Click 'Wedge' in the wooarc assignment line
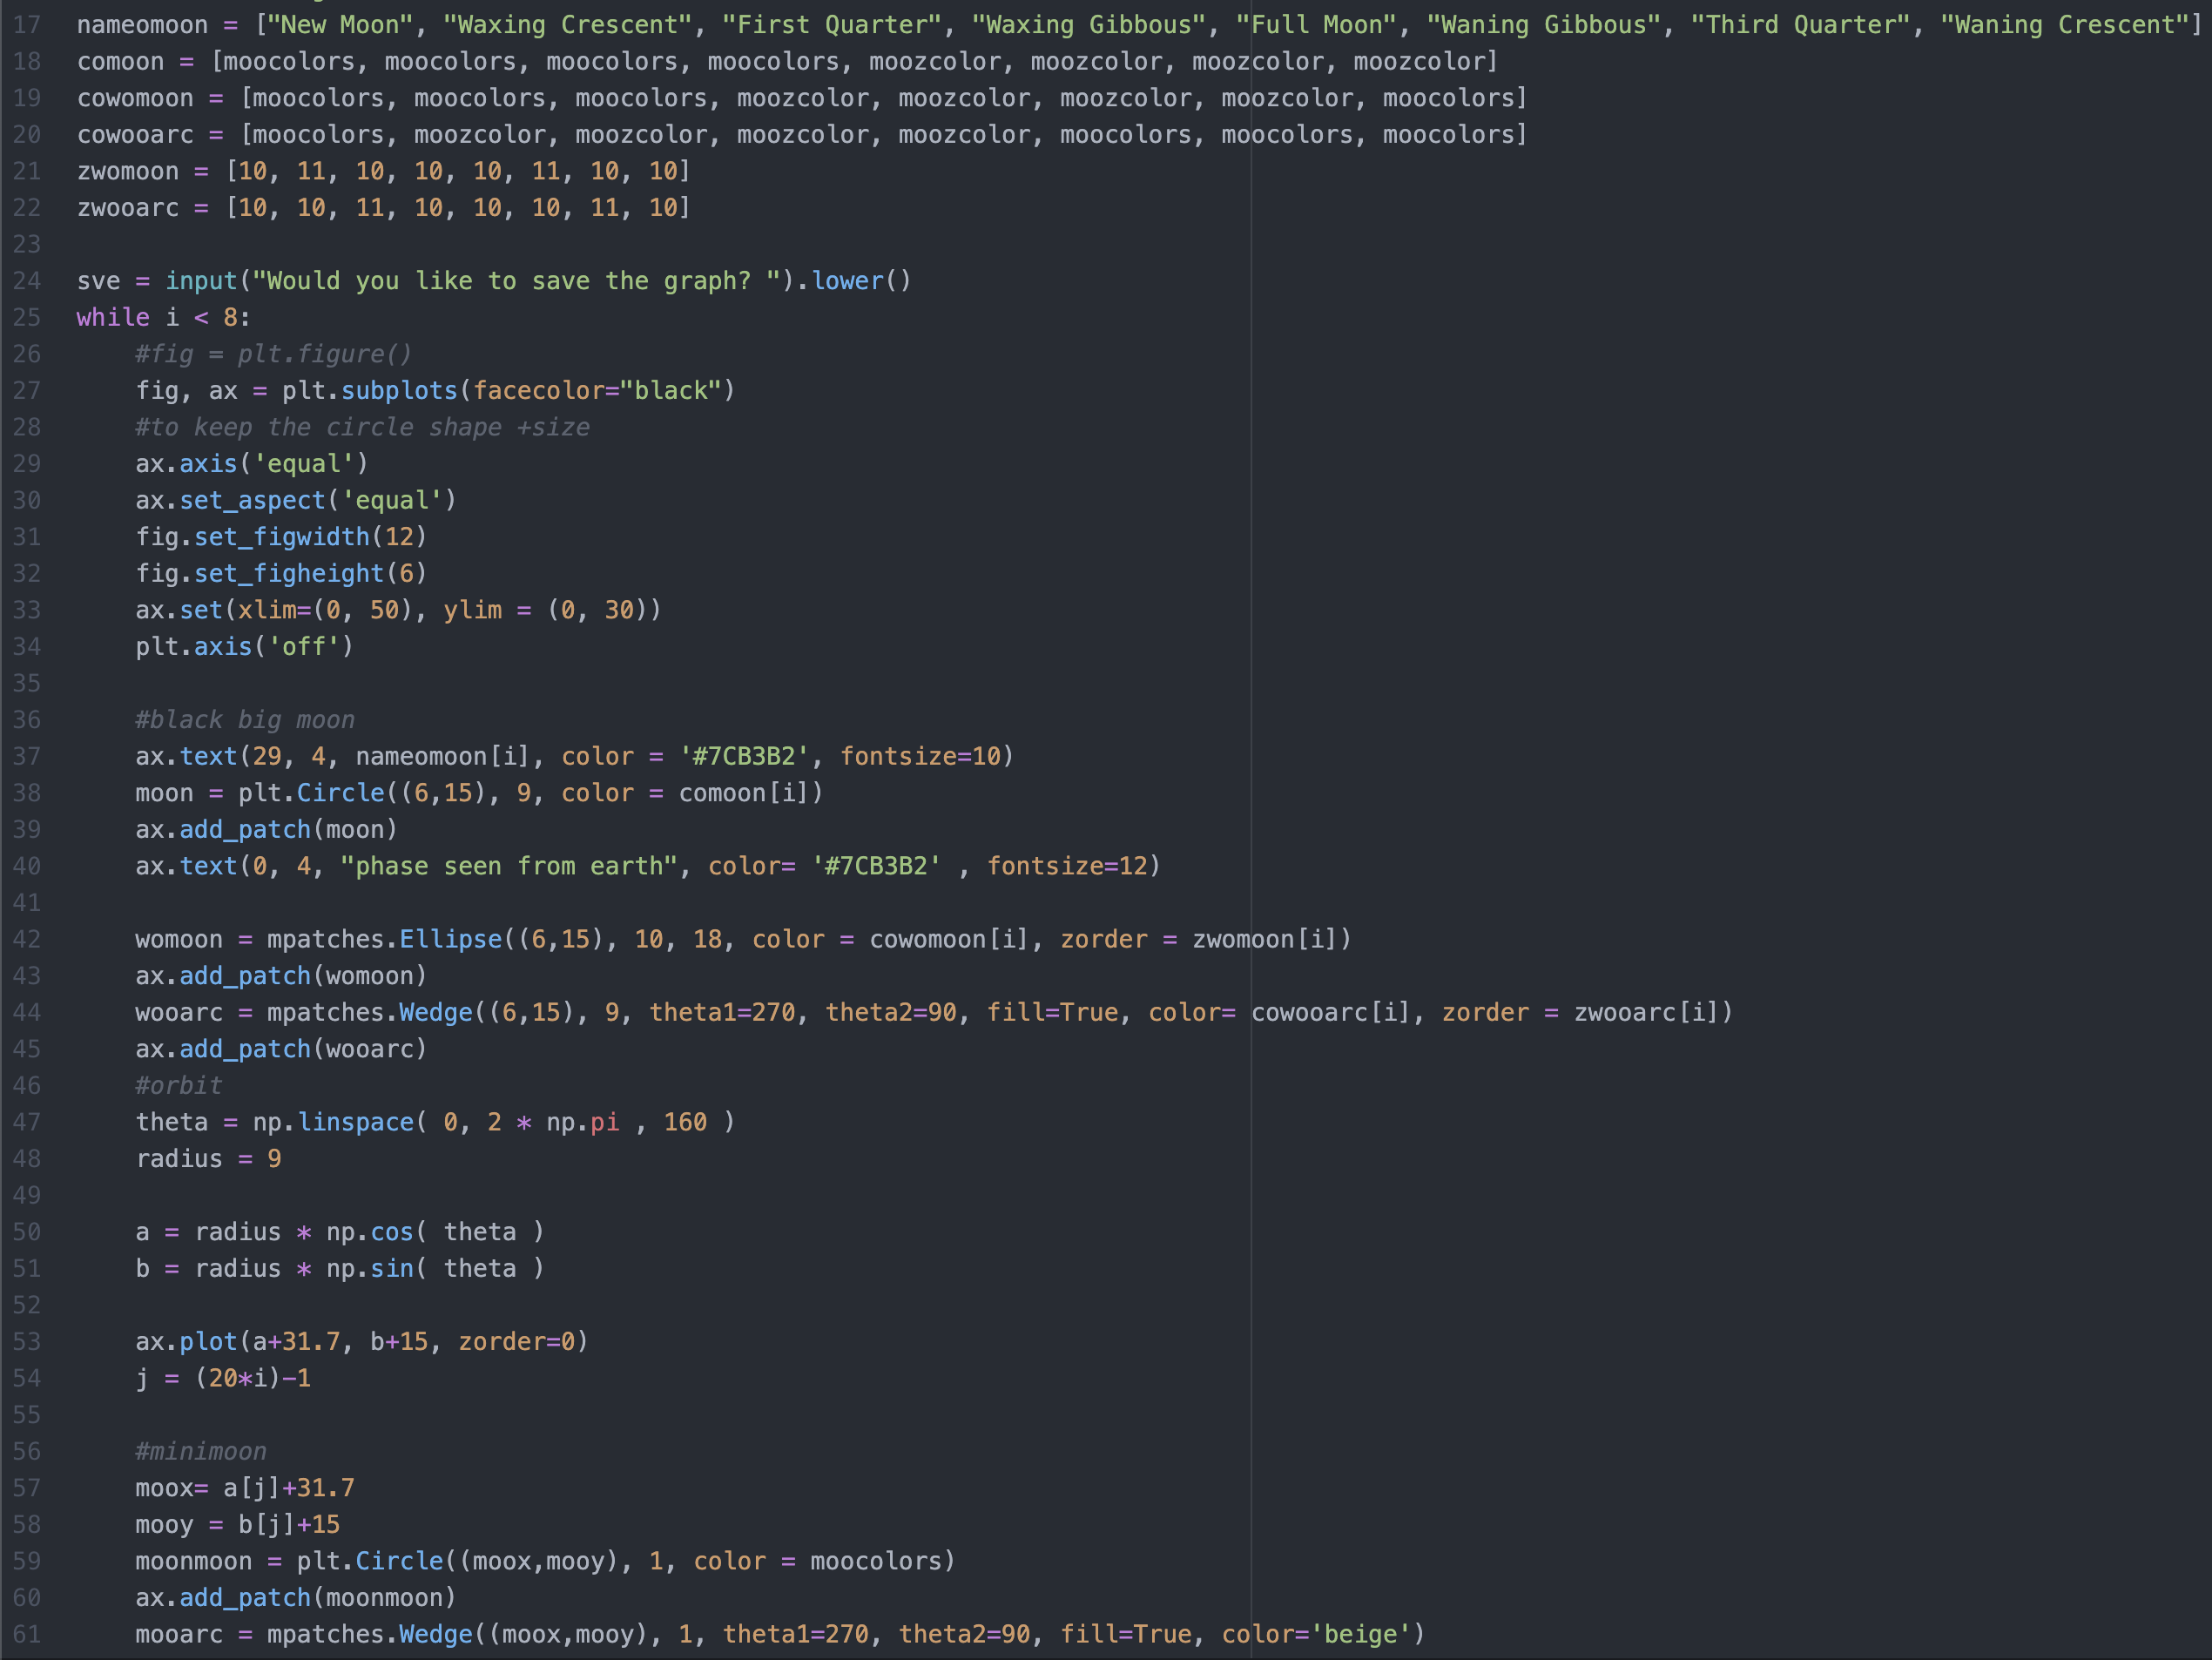This screenshot has width=2212, height=1660. tap(436, 1013)
